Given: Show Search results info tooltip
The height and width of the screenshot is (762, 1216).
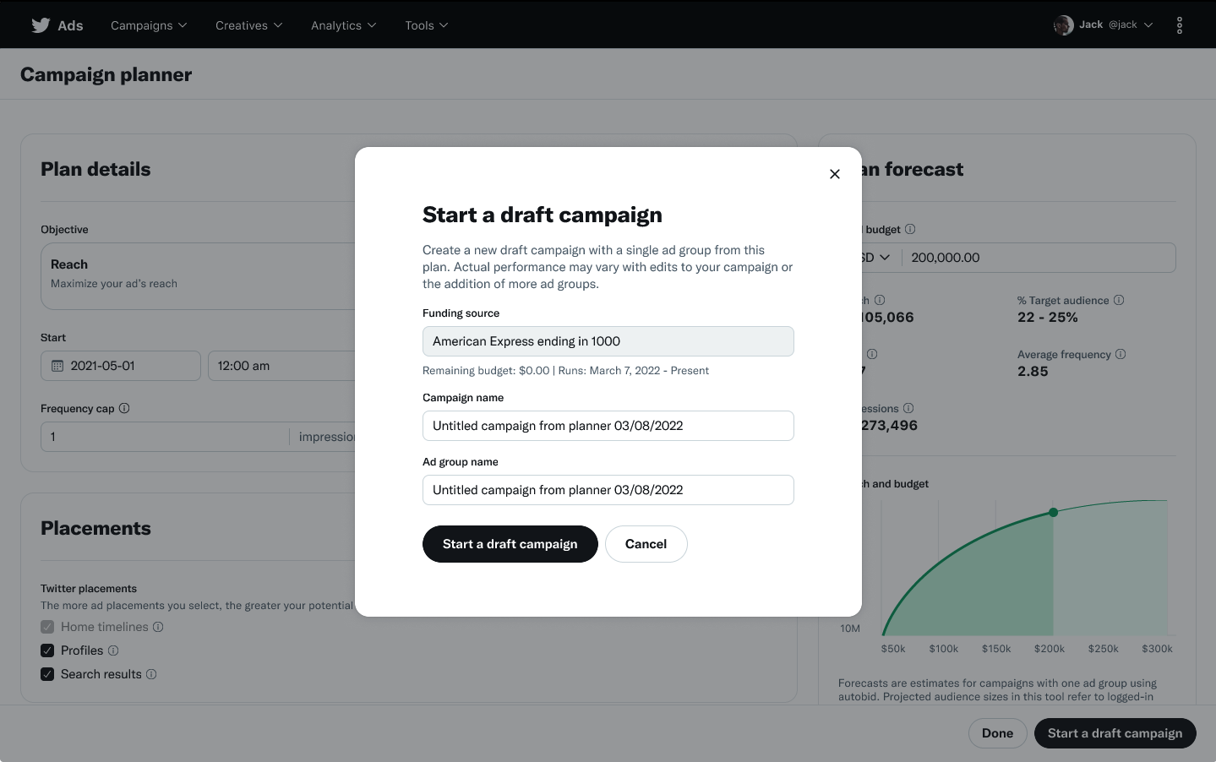Looking at the screenshot, I should (151, 674).
